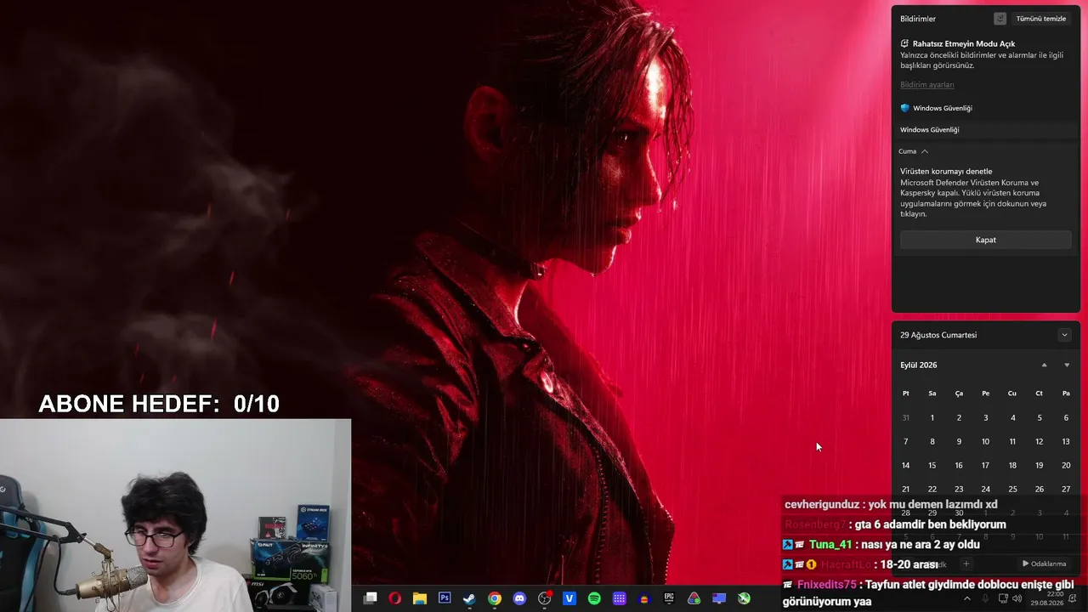Choose day 20 in the calendar
This screenshot has width=1088, height=612.
tap(1066, 466)
